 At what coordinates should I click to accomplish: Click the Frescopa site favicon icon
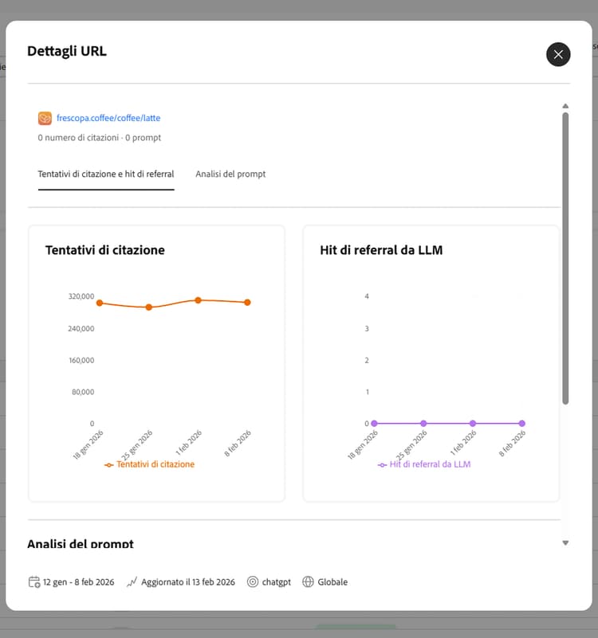coord(45,118)
